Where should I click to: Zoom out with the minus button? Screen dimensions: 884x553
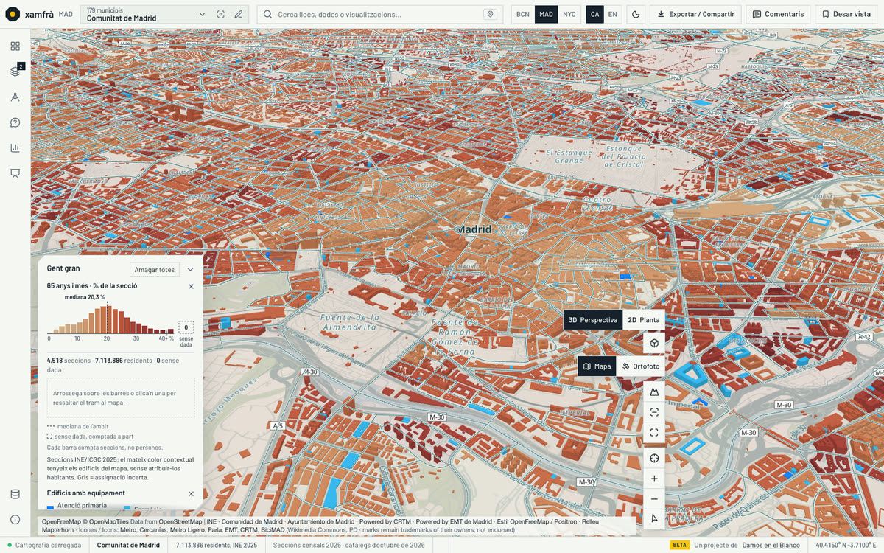tap(654, 499)
